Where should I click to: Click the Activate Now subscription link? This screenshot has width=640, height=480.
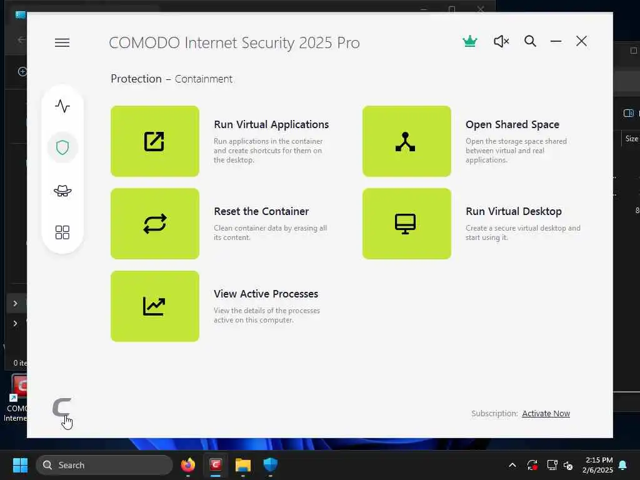pos(546,414)
